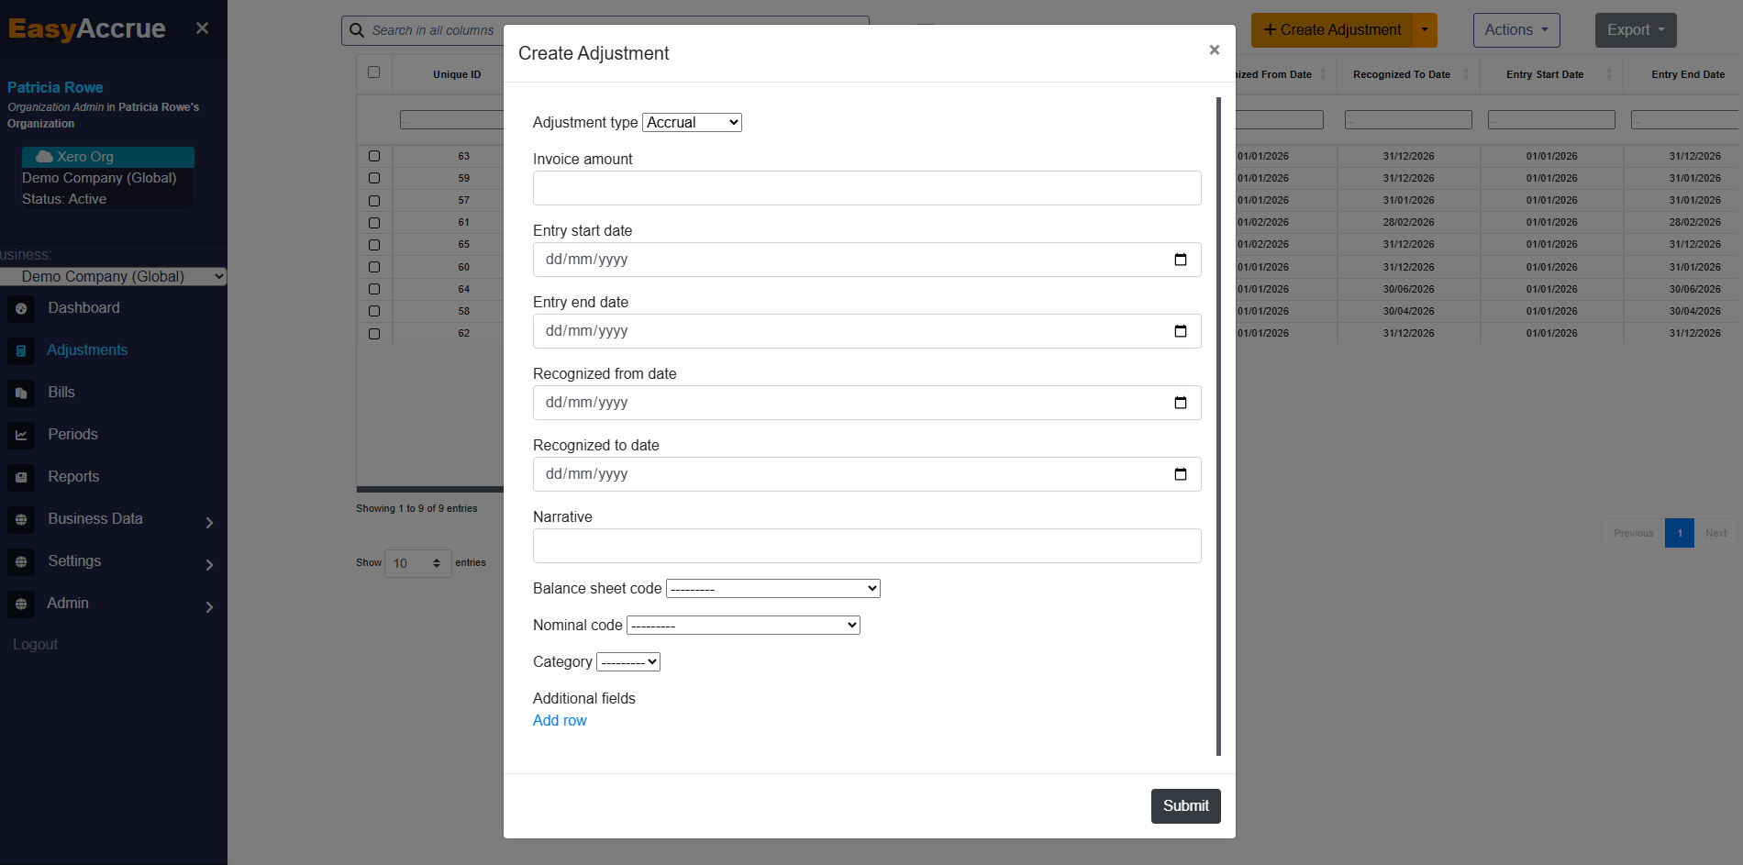
Task: Open the Export dropdown menu
Action: [x=1636, y=30]
